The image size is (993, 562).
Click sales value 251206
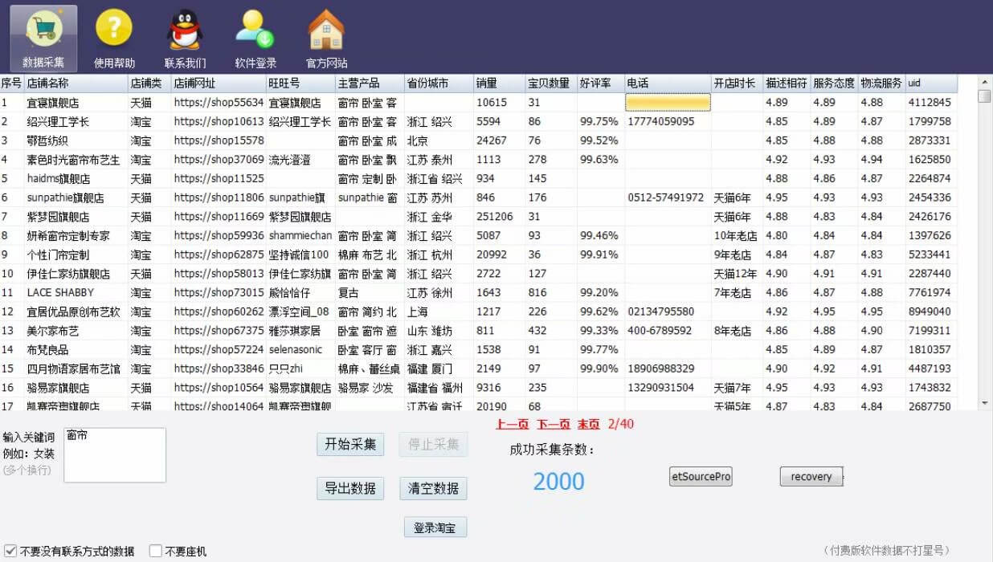(x=495, y=217)
